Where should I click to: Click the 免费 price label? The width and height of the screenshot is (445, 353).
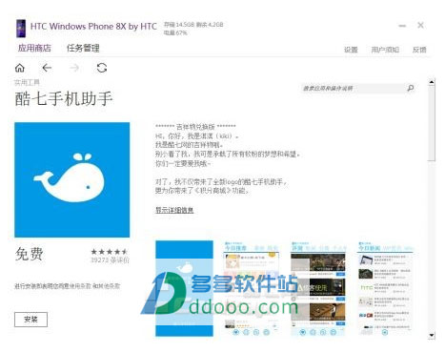pyautogui.click(x=30, y=254)
